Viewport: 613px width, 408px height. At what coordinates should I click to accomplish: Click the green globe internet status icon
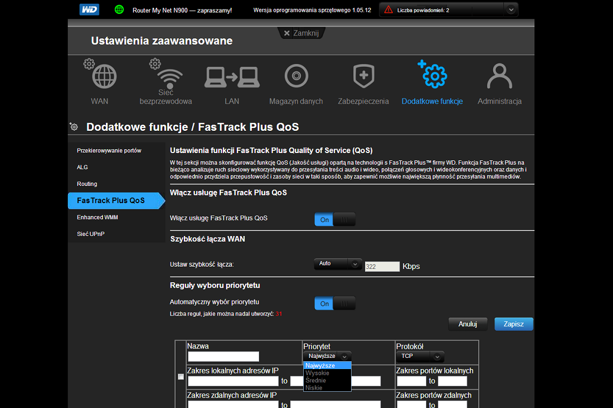click(119, 9)
